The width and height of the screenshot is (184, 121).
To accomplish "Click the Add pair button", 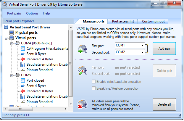I will coord(164,49).
